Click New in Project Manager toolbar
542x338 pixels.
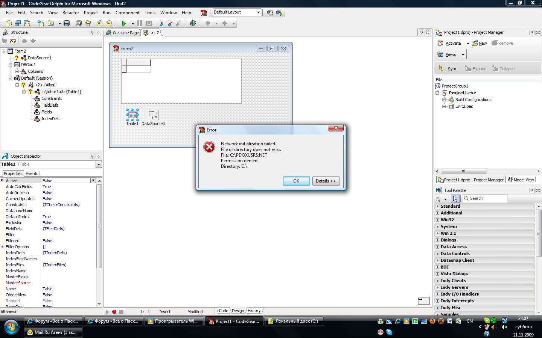coord(480,43)
